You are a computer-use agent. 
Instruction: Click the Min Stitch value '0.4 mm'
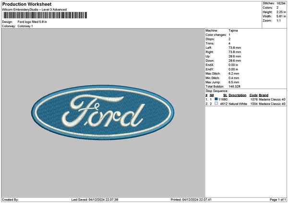tap(234, 78)
